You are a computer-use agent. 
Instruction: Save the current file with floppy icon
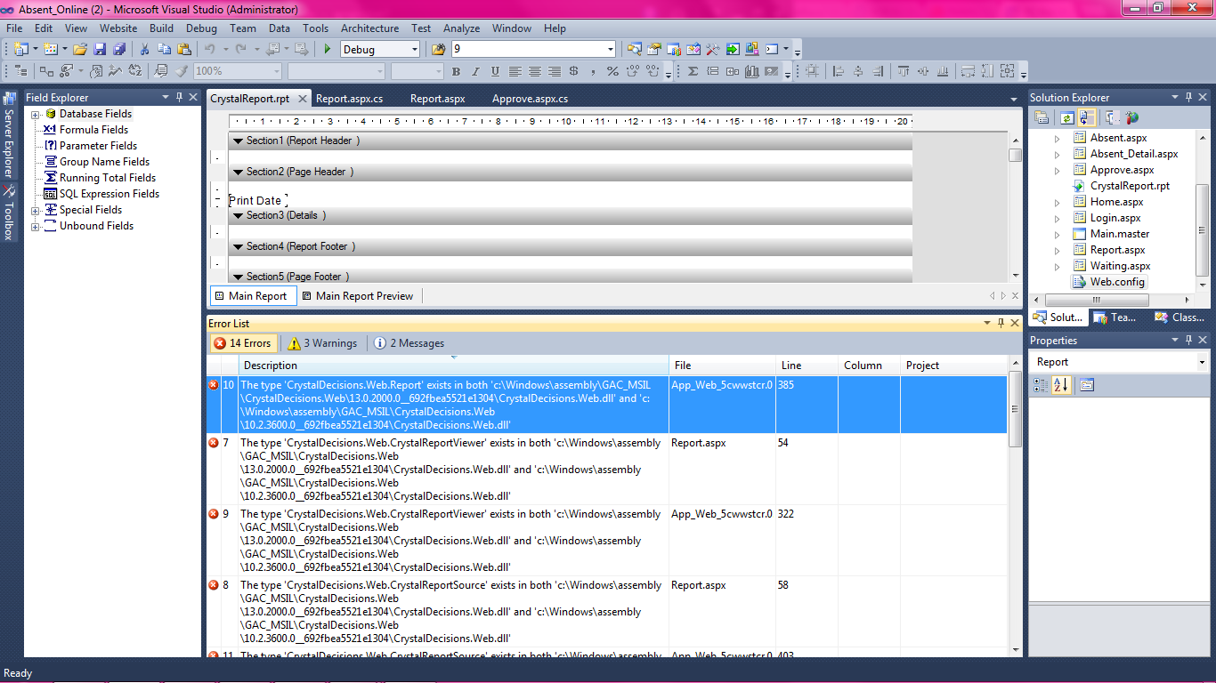[x=100, y=50]
